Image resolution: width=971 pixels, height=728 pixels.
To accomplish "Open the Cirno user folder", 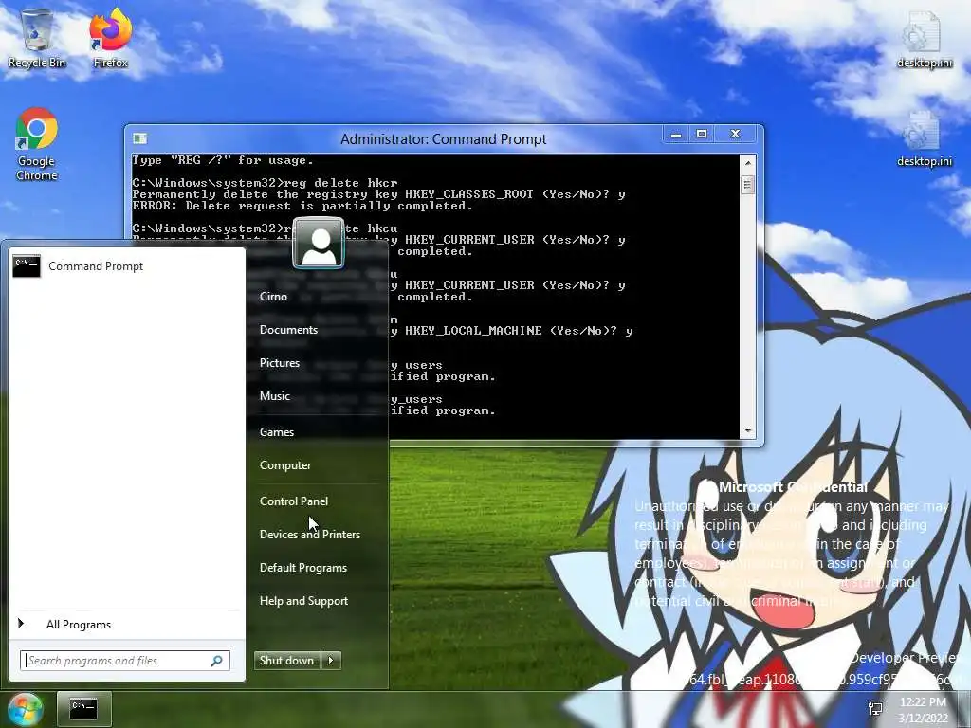I will point(273,297).
